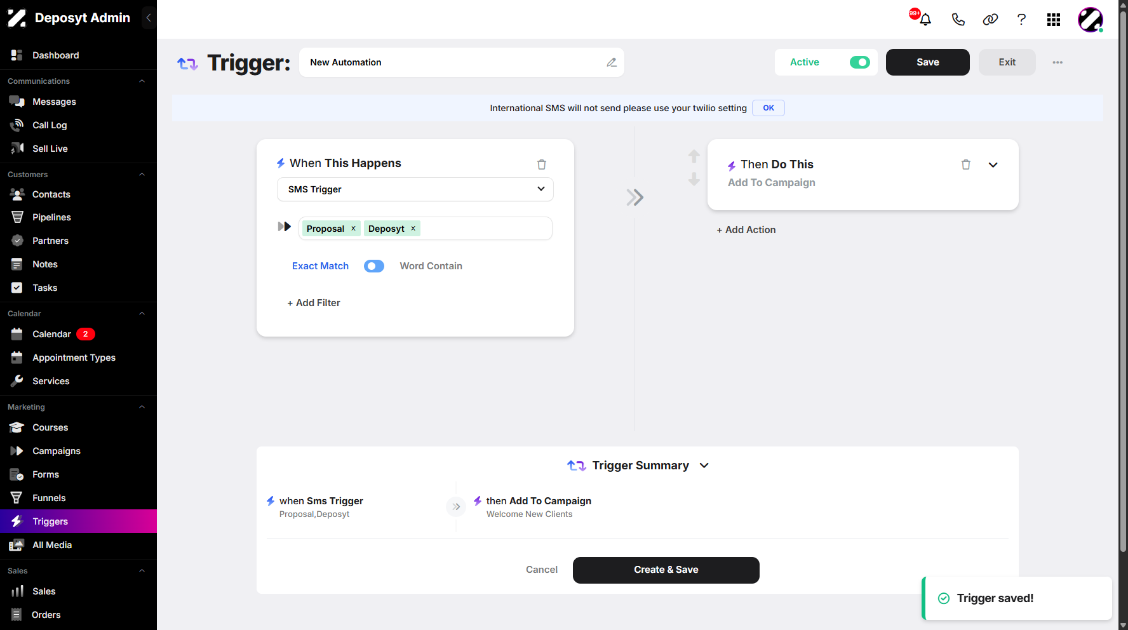Click the Exit button
The image size is (1128, 630).
(x=1007, y=62)
